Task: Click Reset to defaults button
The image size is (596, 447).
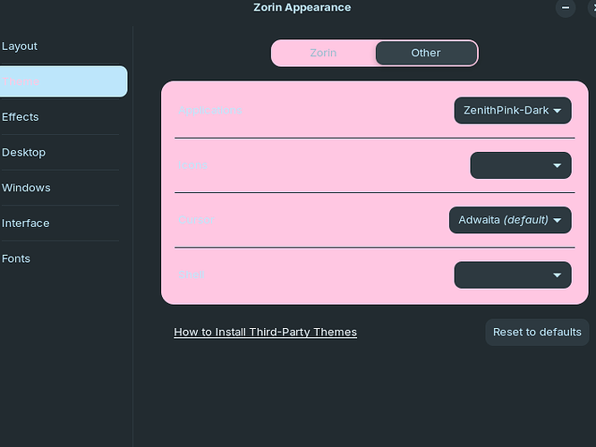Action: (x=537, y=333)
